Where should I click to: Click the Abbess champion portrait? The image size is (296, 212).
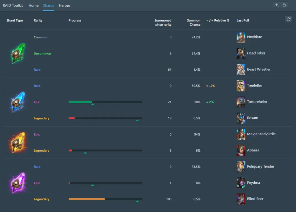[x=241, y=150]
